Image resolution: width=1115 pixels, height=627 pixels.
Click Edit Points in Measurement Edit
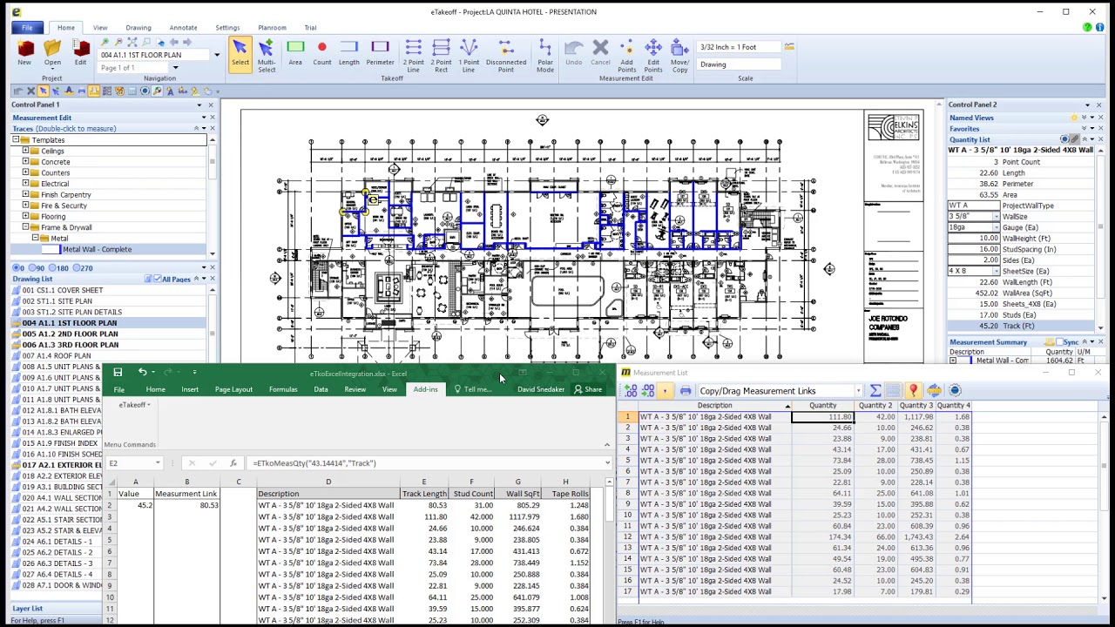(653, 55)
